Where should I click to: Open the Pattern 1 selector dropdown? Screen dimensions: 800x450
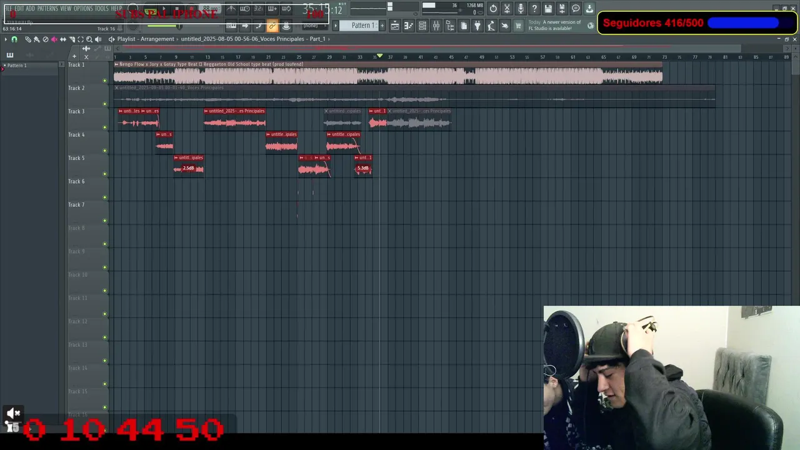[364, 26]
